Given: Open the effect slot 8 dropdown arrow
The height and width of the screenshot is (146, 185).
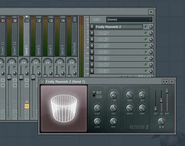Looking at the screenshot, I should click(92, 71).
